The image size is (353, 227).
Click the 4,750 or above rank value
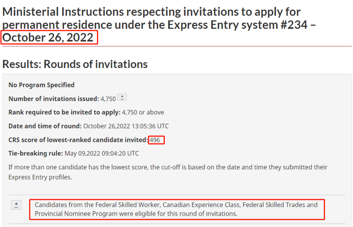click(x=143, y=112)
